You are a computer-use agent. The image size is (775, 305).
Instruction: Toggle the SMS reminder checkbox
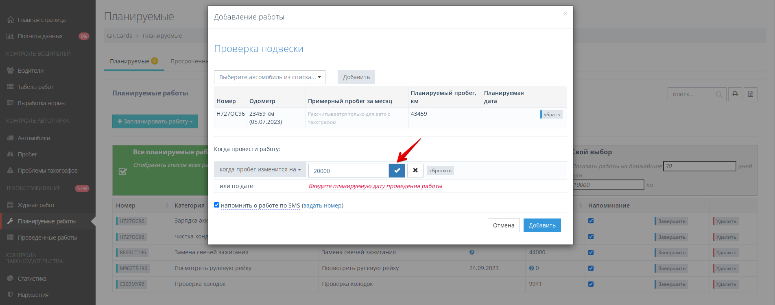pyautogui.click(x=217, y=205)
